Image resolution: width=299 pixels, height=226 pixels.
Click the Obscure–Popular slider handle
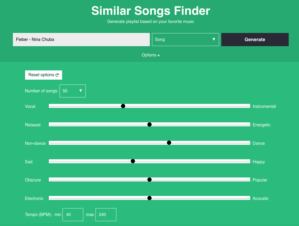(x=149, y=180)
